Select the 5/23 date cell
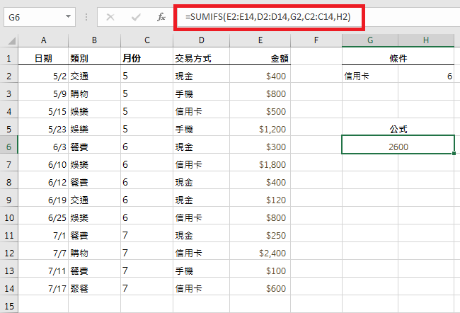 pos(44,129)
